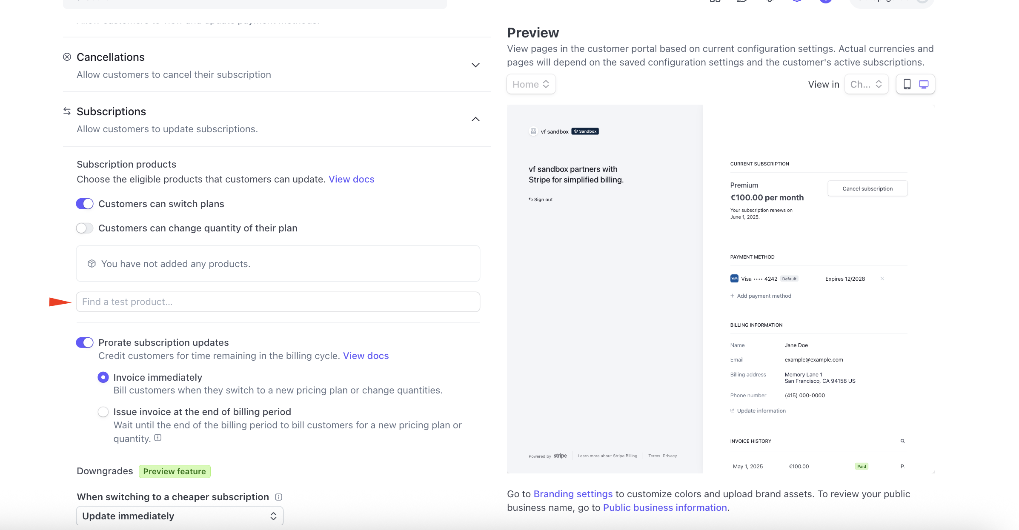1019x530 pixels.
Task: Click the Default badge on the card
Action: coord(789,279)
